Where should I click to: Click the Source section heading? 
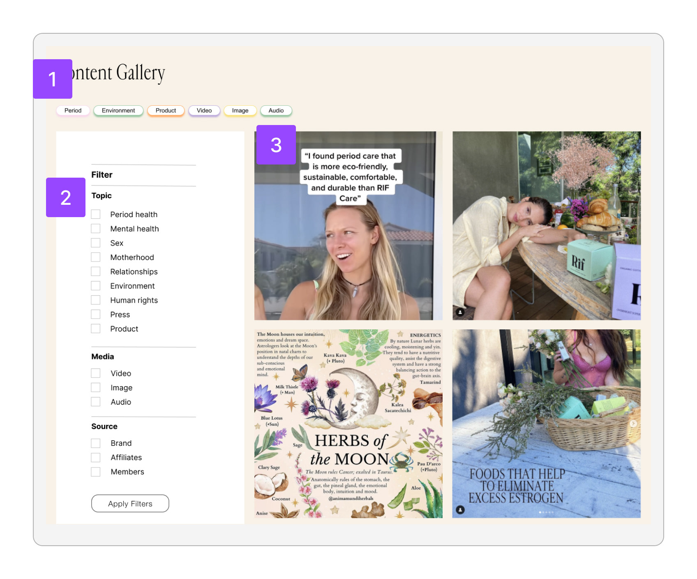[104, 426]
